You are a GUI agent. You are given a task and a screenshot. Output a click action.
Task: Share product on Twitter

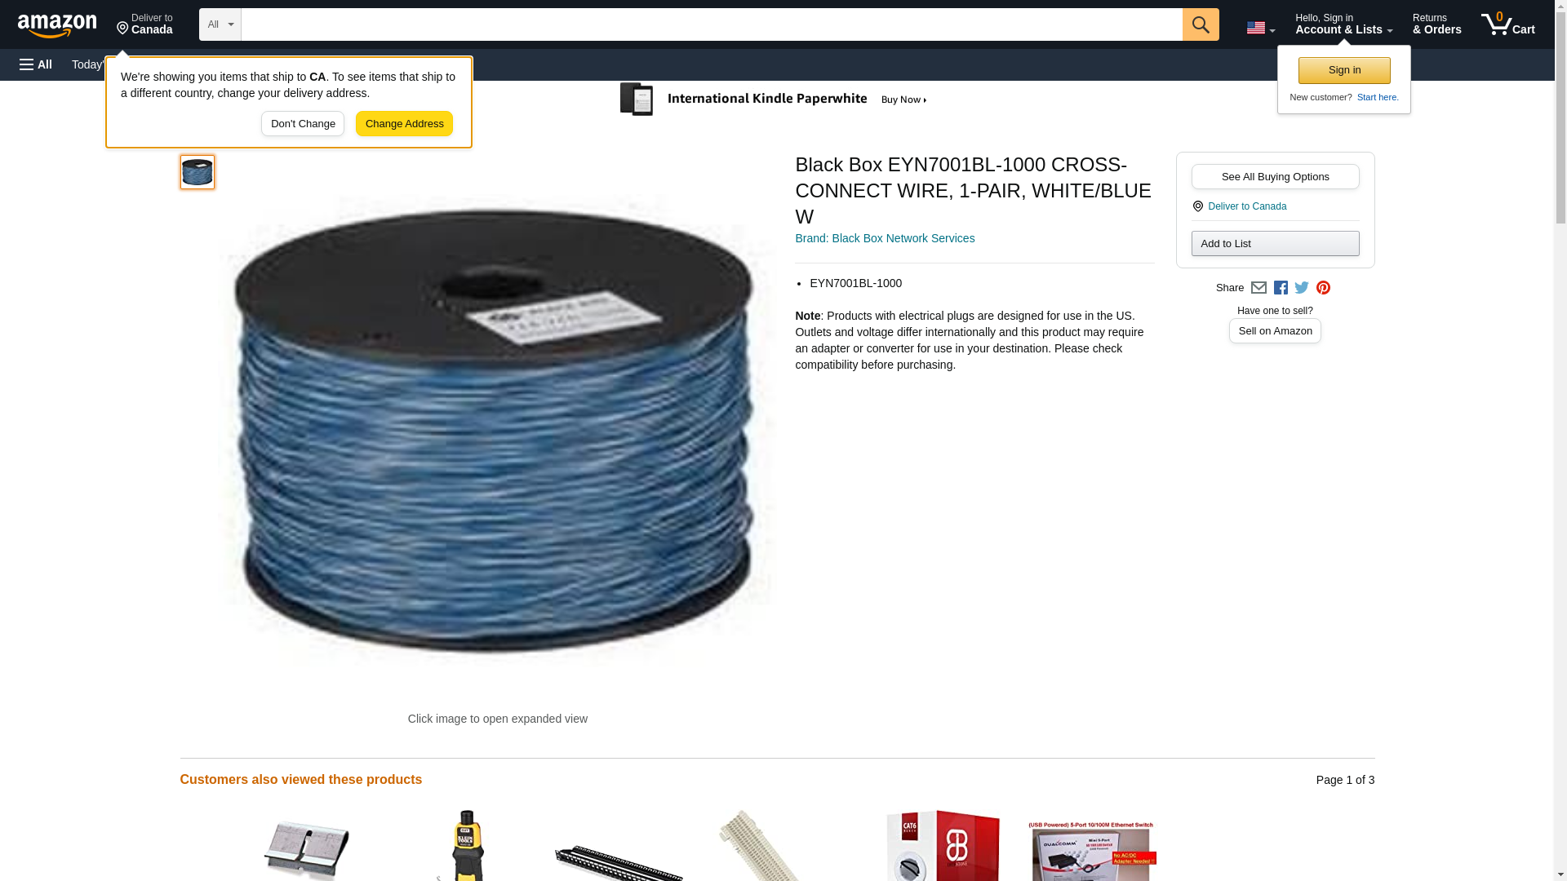1302,288
